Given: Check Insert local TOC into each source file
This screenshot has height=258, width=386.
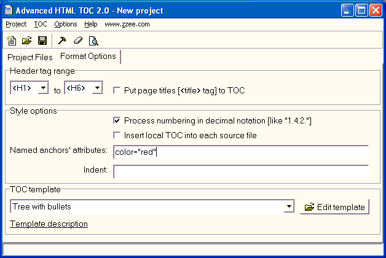Looking at the screenshot, I should tap(117, 135).
